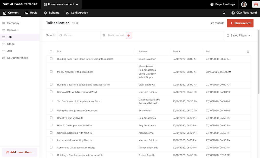
Task: Click the Schema layers icon
Action: (x=45, y=13)
